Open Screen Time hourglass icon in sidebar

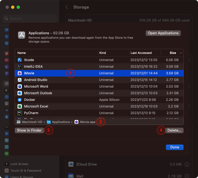pos(7,73)
